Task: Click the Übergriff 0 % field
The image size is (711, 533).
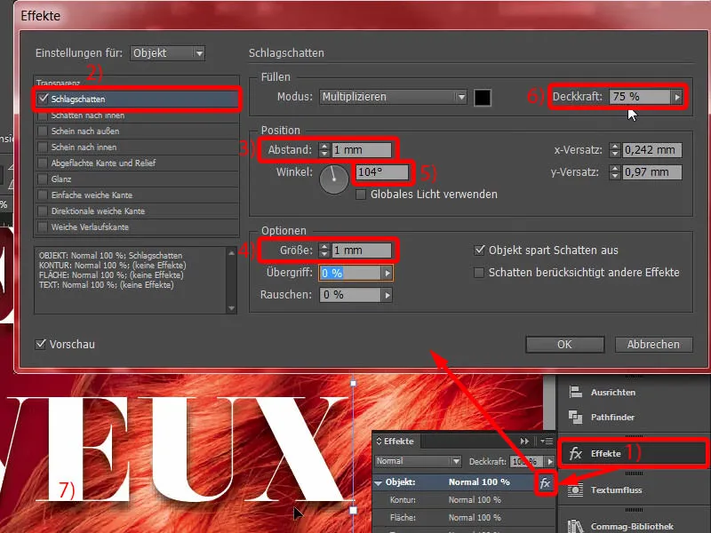Action: (x=350, y=274)
